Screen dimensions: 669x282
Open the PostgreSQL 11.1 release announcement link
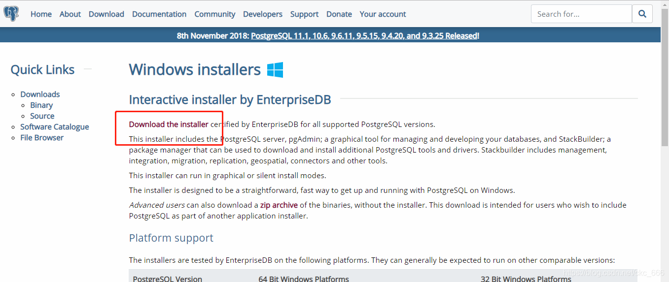pos(364,35)
